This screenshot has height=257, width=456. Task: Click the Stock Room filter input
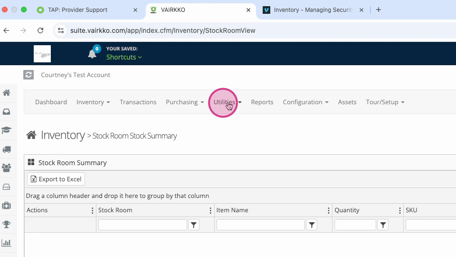pos(142,225)
